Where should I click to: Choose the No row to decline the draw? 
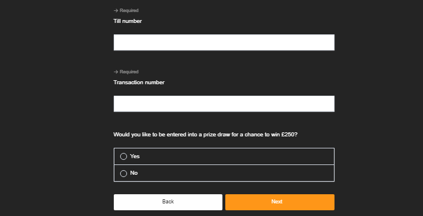coord(224,173)
